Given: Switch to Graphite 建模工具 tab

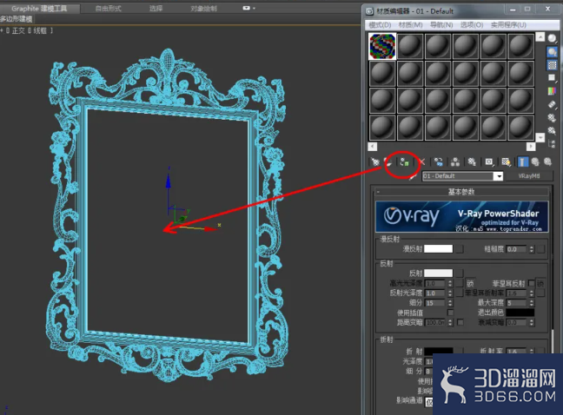Looking at the screenshot, I should pos(39,9).
